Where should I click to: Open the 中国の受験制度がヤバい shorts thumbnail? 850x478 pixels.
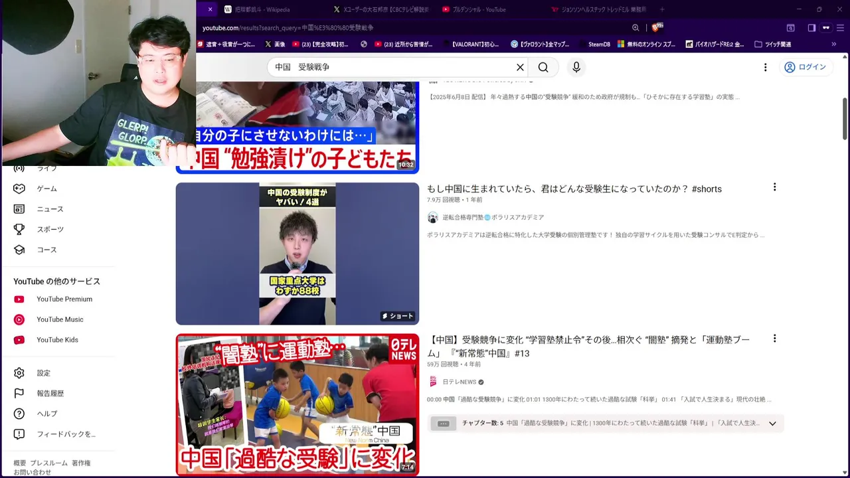pyautogui.click(x=297, y=254)
